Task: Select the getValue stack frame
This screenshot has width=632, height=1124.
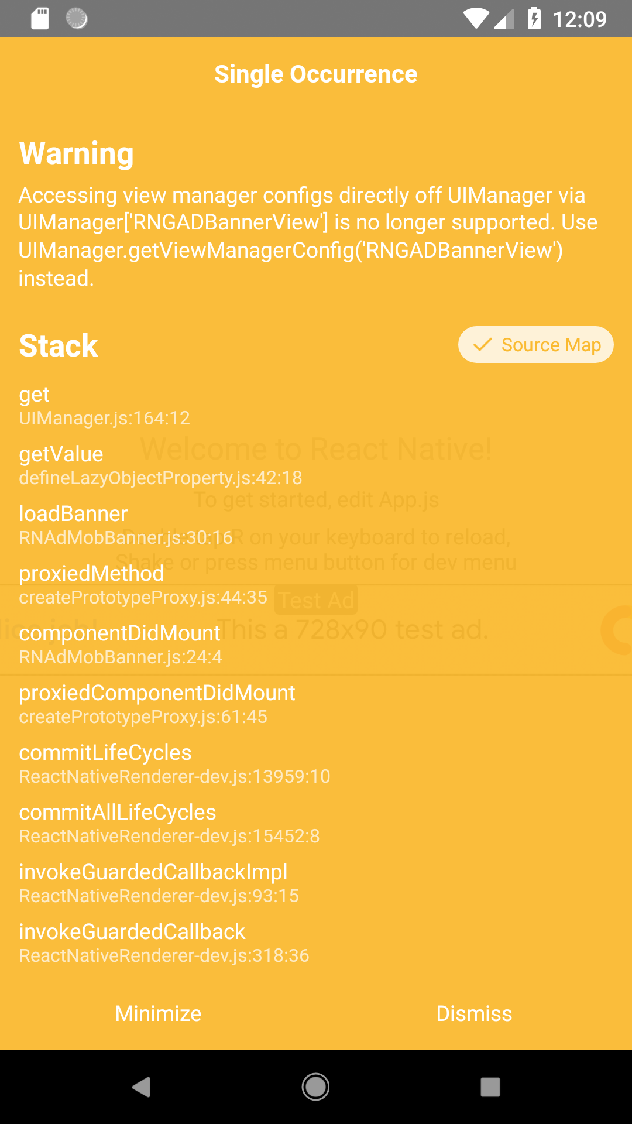Action: pos(161,464)
